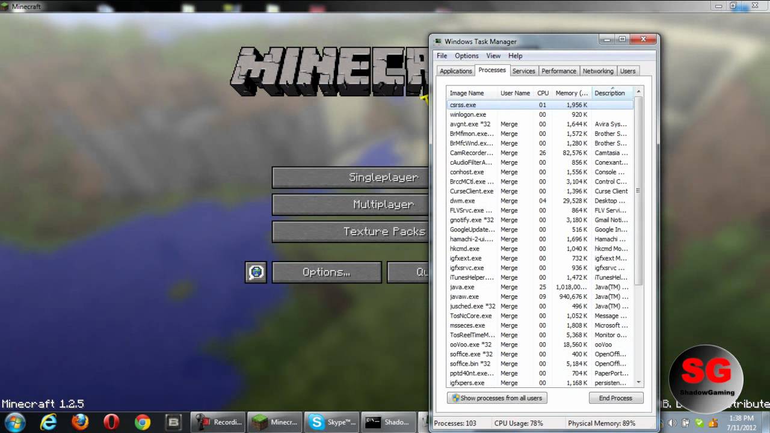
Task: Select the iTunesHelper process row
Action: coord(540,277)
